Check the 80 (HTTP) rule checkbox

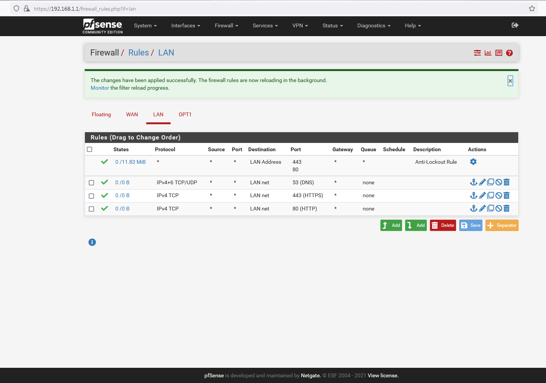91,209
